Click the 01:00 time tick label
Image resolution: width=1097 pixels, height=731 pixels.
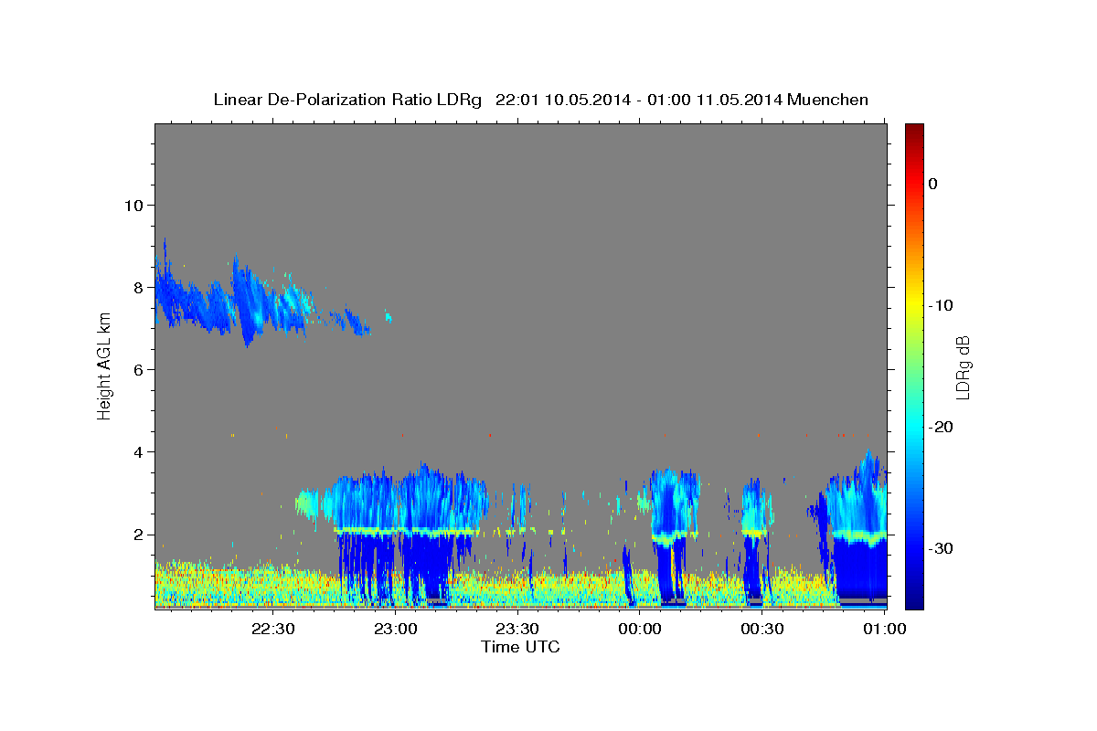coord(885,629)
